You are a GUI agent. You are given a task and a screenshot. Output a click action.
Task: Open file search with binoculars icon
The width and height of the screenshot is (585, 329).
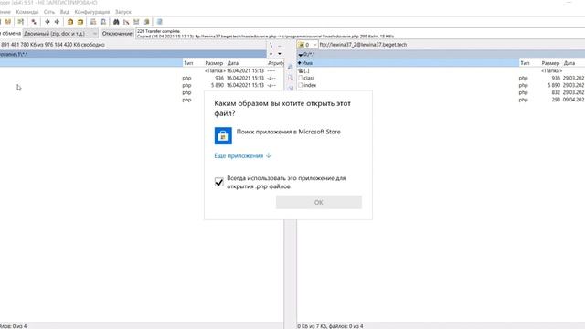116,22
